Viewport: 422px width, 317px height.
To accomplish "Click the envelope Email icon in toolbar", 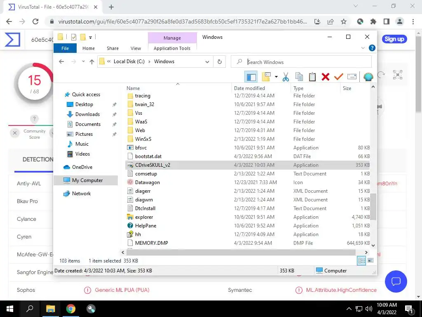I will tap(352, 77).
